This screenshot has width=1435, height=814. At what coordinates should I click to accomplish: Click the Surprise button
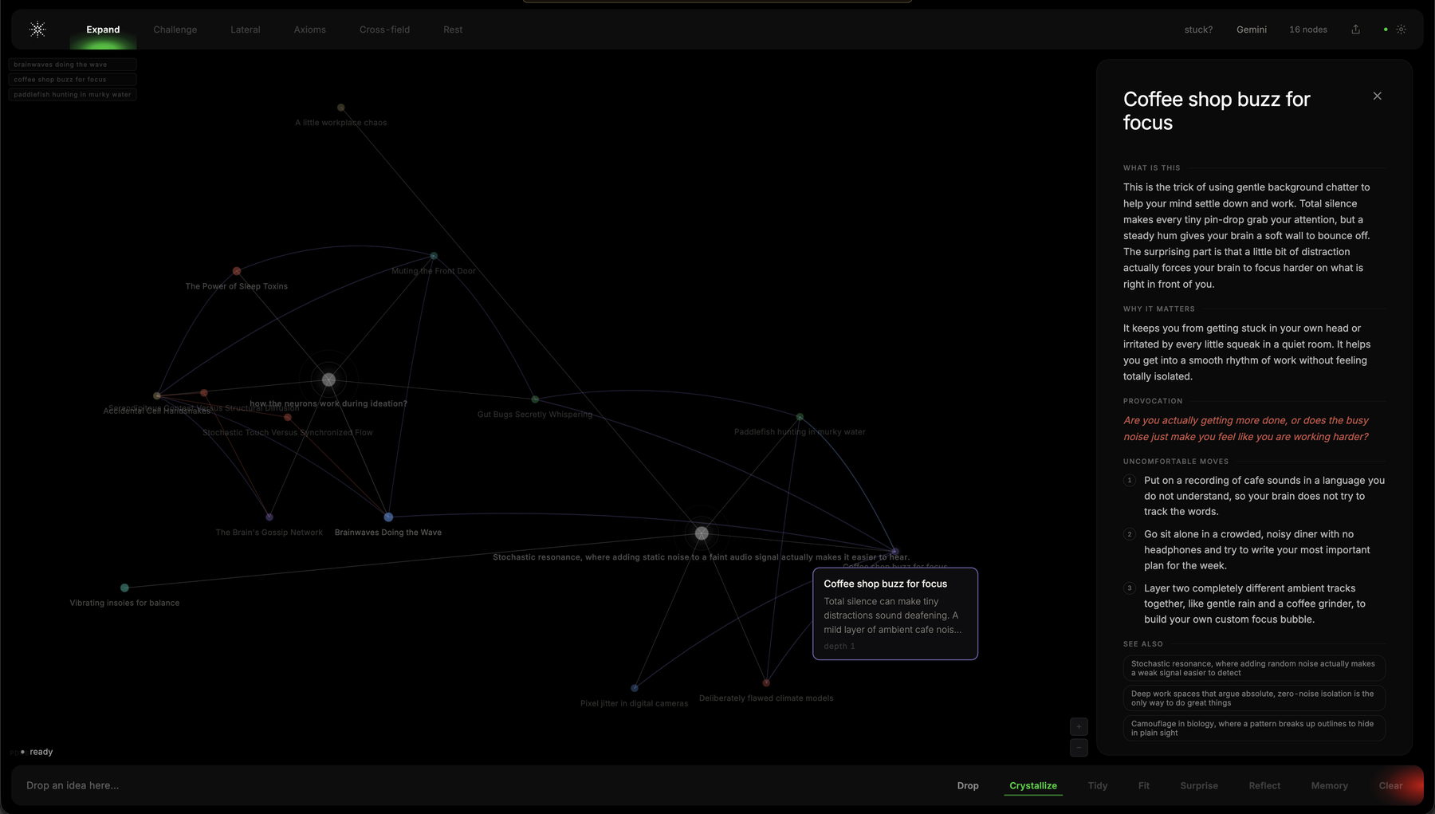[x=1199, y=785]
